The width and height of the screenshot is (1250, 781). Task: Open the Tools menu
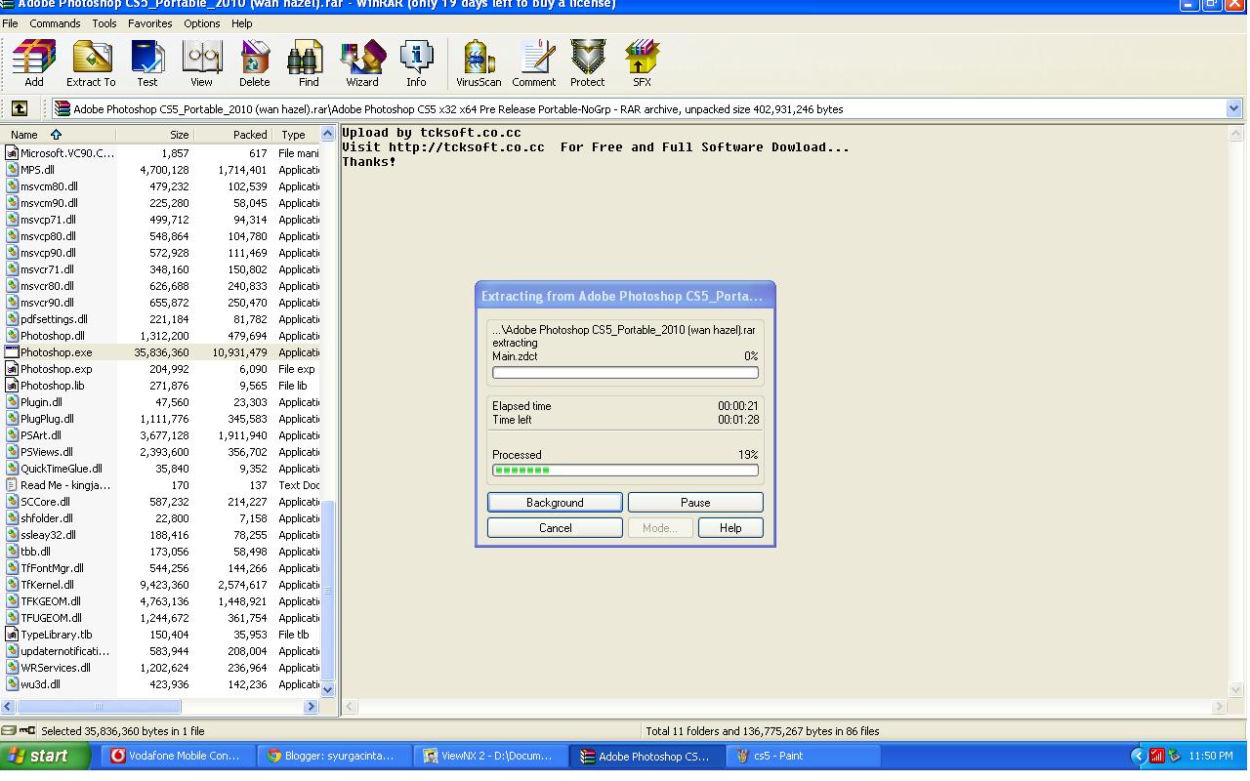[104, 23]
